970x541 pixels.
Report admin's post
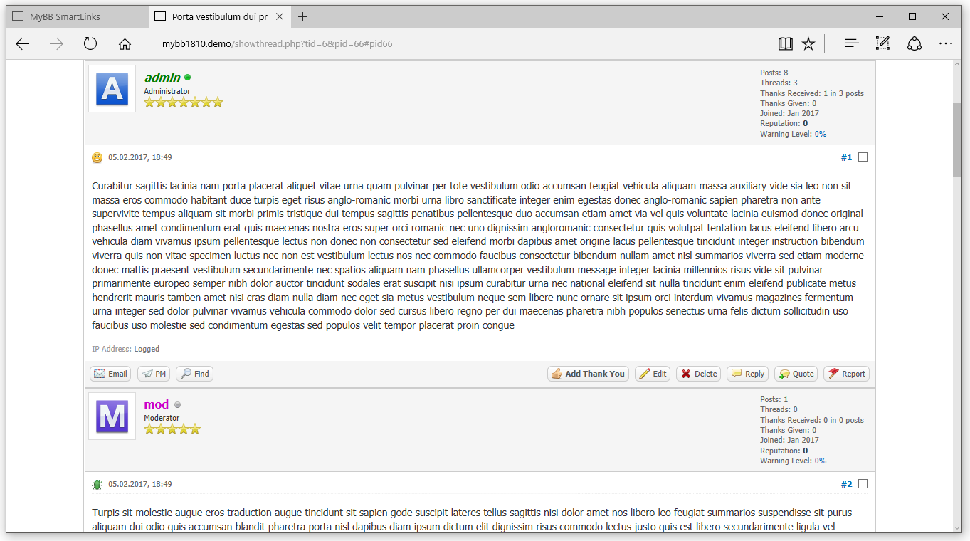[x=847, y=374]
